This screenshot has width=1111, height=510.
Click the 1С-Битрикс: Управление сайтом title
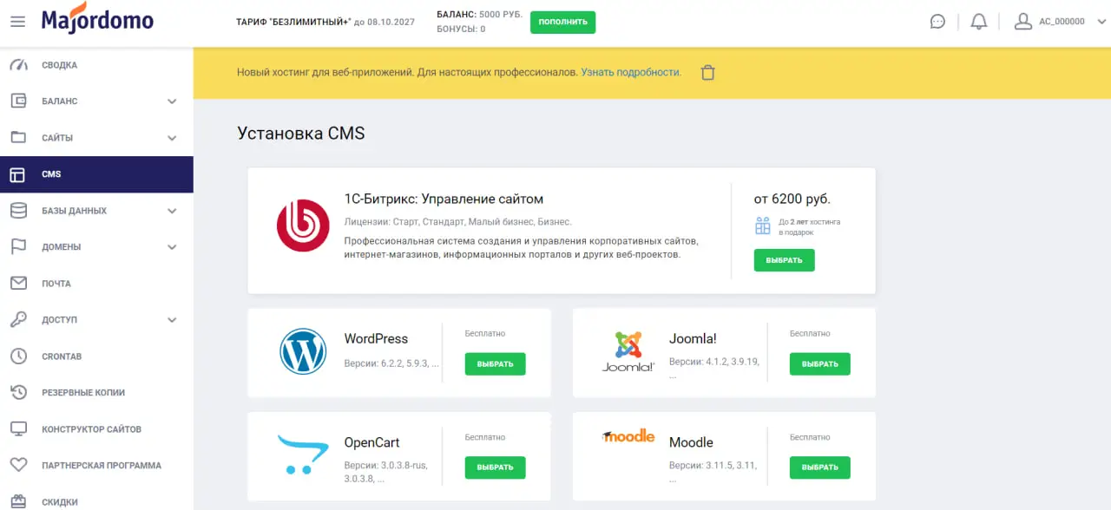444,199
